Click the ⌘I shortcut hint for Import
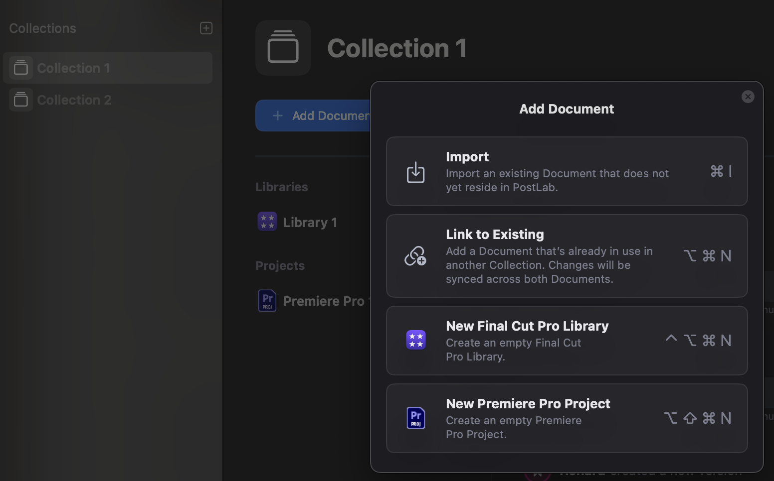Screen dimensions: 774x481 click(721, 171)
